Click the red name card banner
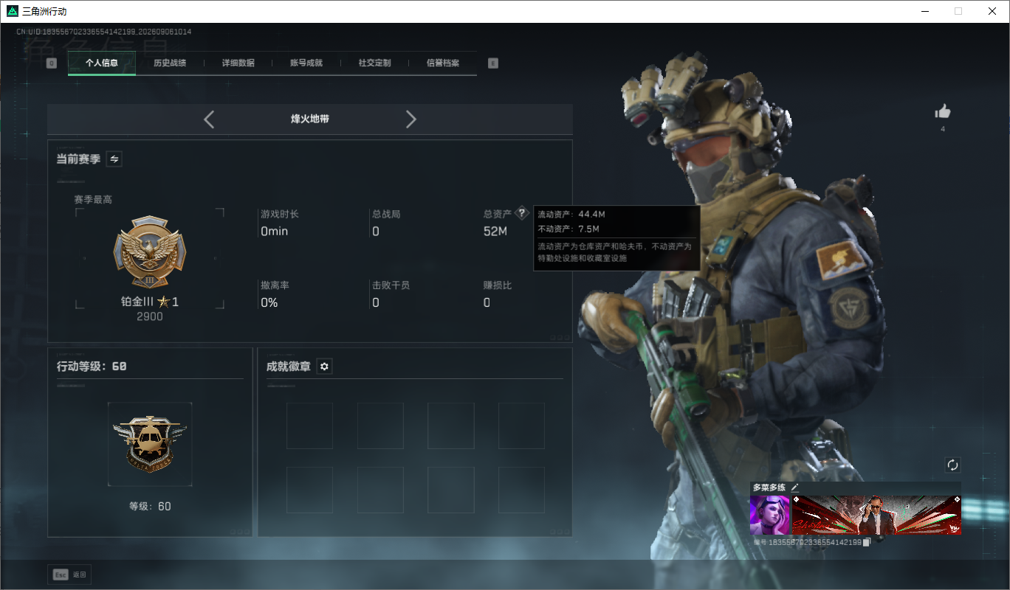 876,515
